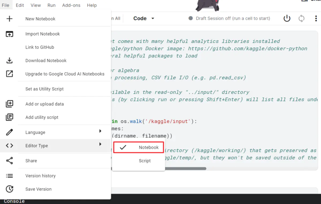Click the power button icon in toolbar
The width and height of the screenshot is (321, 204).
[x=287, y=18]
